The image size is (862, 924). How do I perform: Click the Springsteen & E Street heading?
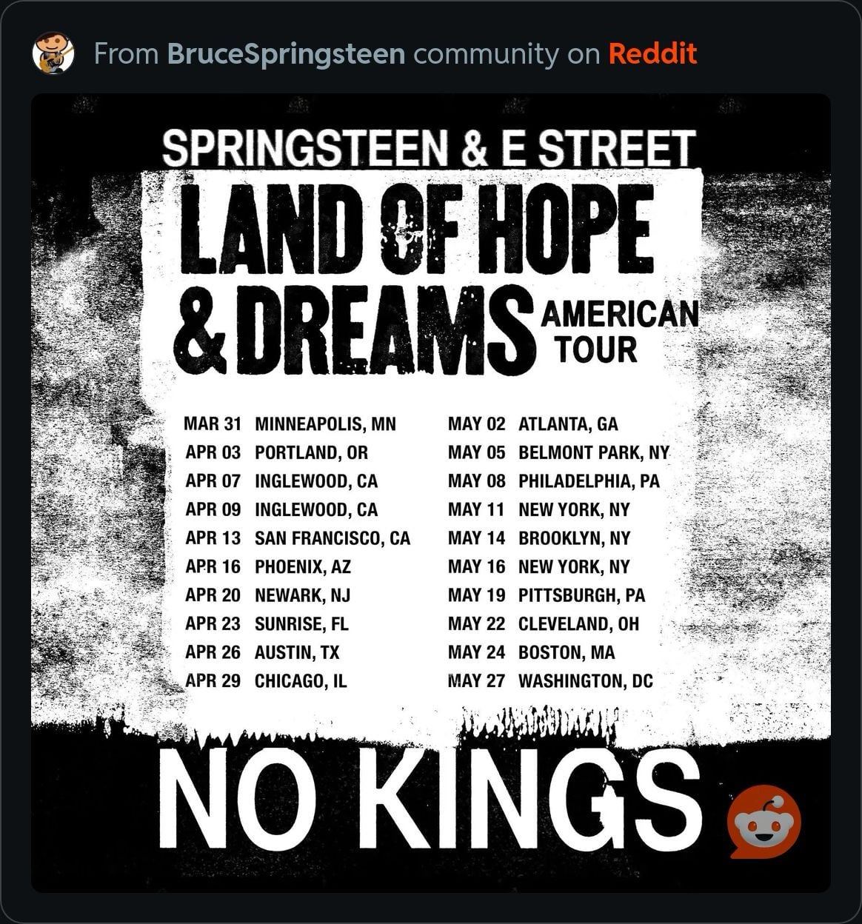pyautogui.click(x=429, y=147)
